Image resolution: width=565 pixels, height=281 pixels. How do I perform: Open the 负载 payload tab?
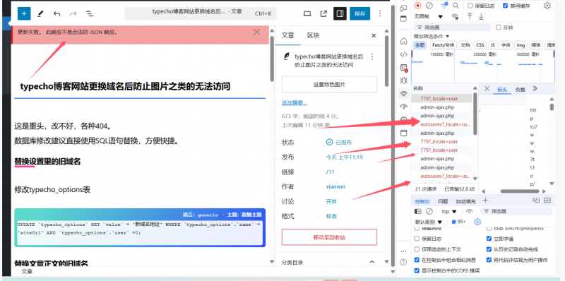click(x=520, y=90)
